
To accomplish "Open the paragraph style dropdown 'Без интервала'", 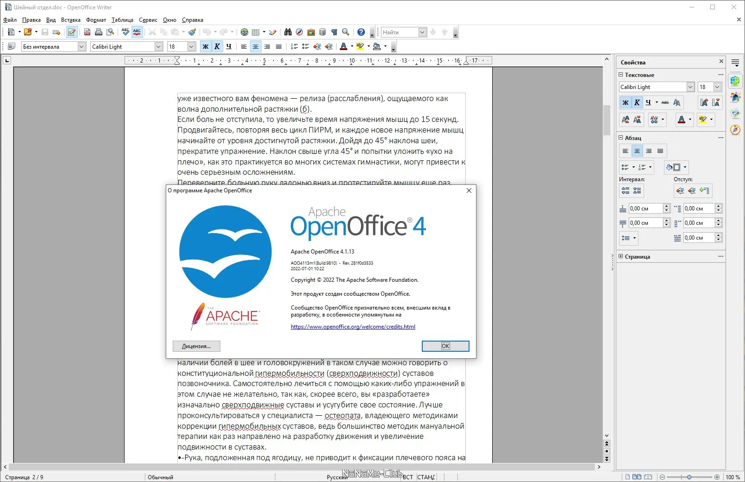I will point(82,46).
